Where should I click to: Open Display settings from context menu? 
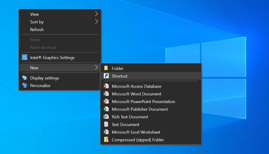(x=60, y=78)
